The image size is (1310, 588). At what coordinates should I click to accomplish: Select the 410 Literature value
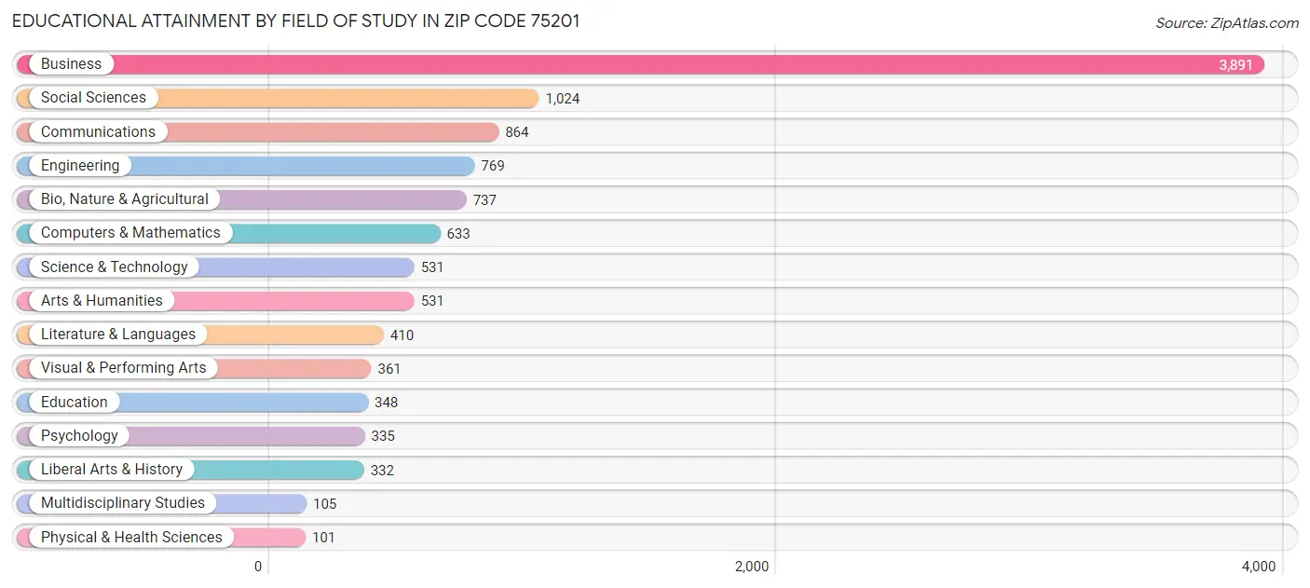tap(402, 335)
